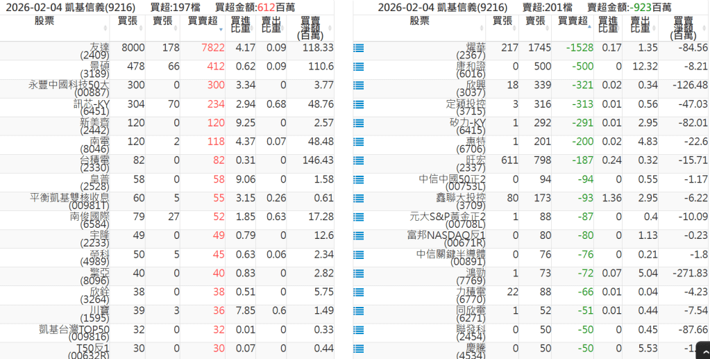This screenshot has width=710, height=359.
Task: Click the blue list icon for 欣興 (3037)
Action: point(358,86)
